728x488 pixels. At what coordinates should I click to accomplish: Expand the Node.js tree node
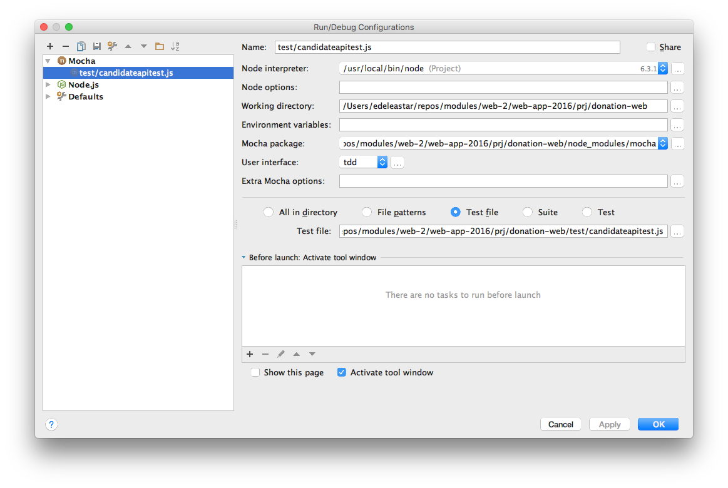click(x=48, y=84)
